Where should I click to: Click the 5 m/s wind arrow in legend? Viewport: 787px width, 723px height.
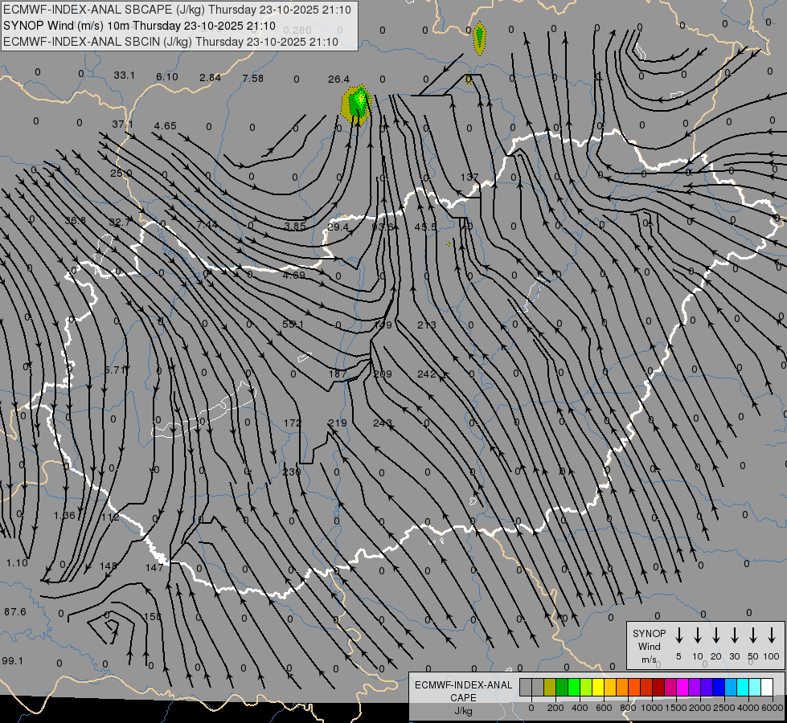[679, 635]
